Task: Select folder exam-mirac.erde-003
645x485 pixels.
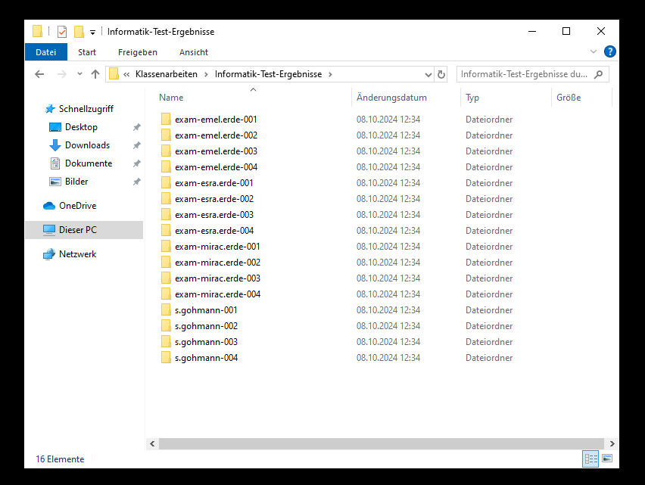Action: click(217, 278)
